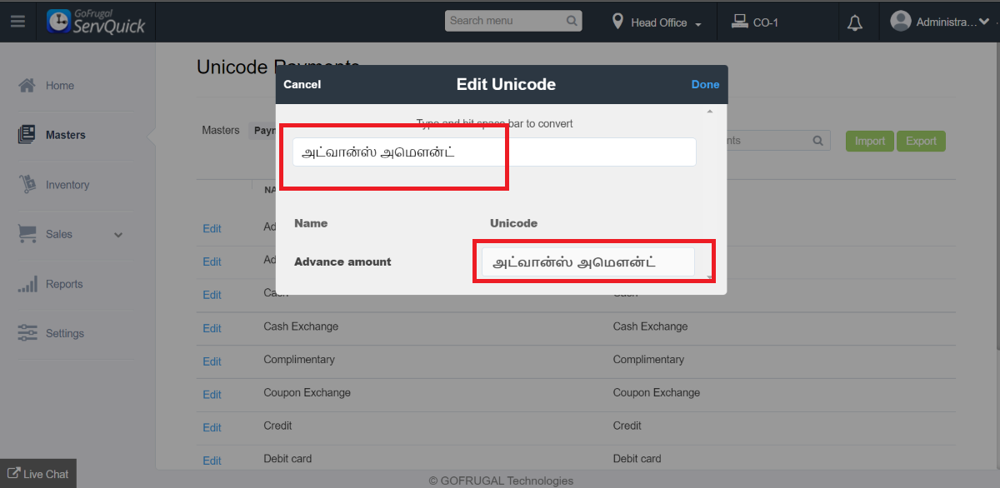Expand the Sales submenu chevron
1000x488 pixels.
pos(118,235)
